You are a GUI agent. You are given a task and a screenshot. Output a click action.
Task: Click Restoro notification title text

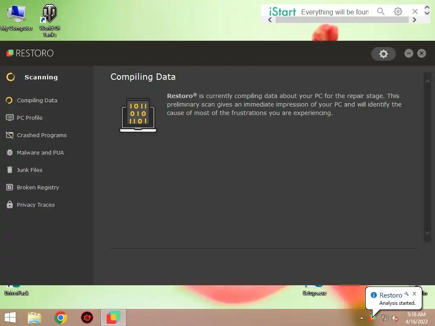(x=391, y=295)
